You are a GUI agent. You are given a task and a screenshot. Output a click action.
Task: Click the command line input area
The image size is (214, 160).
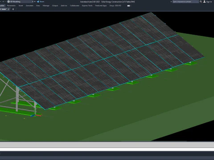click(x=107, y=149)
